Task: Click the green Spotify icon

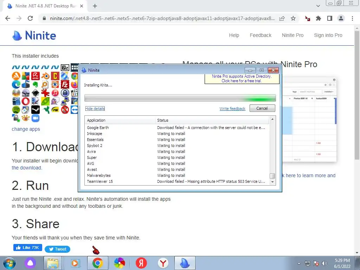Action: pyautogui.click(x=16, y=110)
